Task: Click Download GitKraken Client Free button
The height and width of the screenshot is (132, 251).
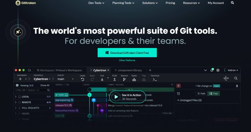Action: pos(127,52)
